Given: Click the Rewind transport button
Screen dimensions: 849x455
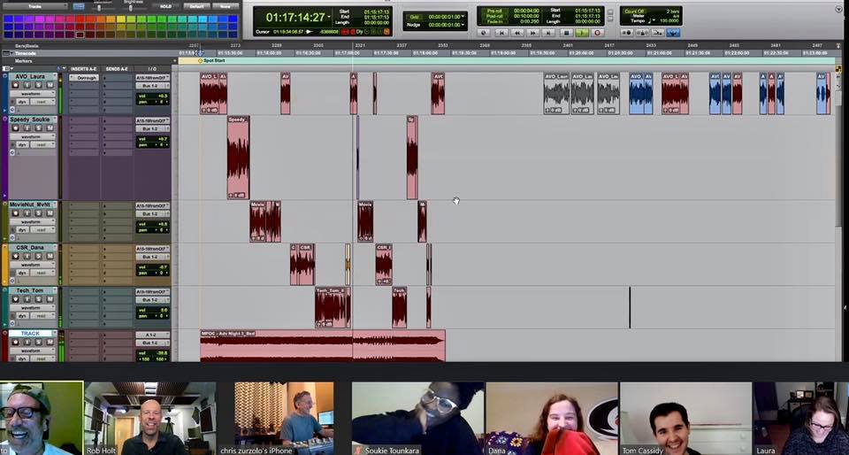Looking at the screenshot, I should click(x=517, y=33).
